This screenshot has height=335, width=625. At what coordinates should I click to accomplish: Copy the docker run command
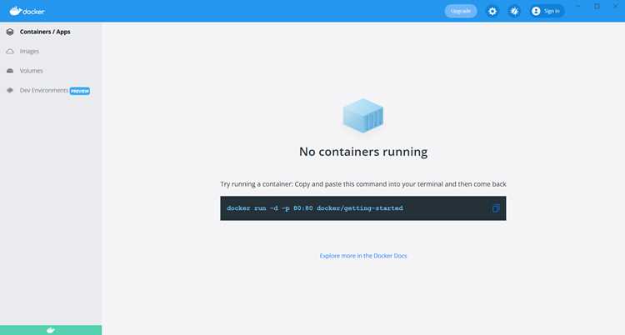[x=496, y=208]
